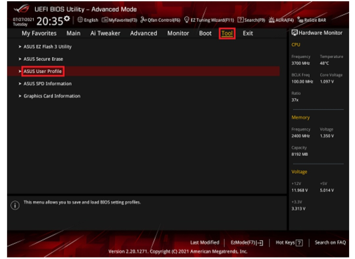Image resolution: width=355 pixels, height=259 pixels.
Task: Click the English language label
Action: [91, 20]
